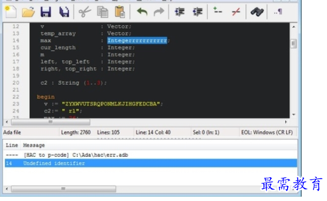Uncomment lines with red slash icon
Screen dimensions: 327x201
(x=236, y=12)
